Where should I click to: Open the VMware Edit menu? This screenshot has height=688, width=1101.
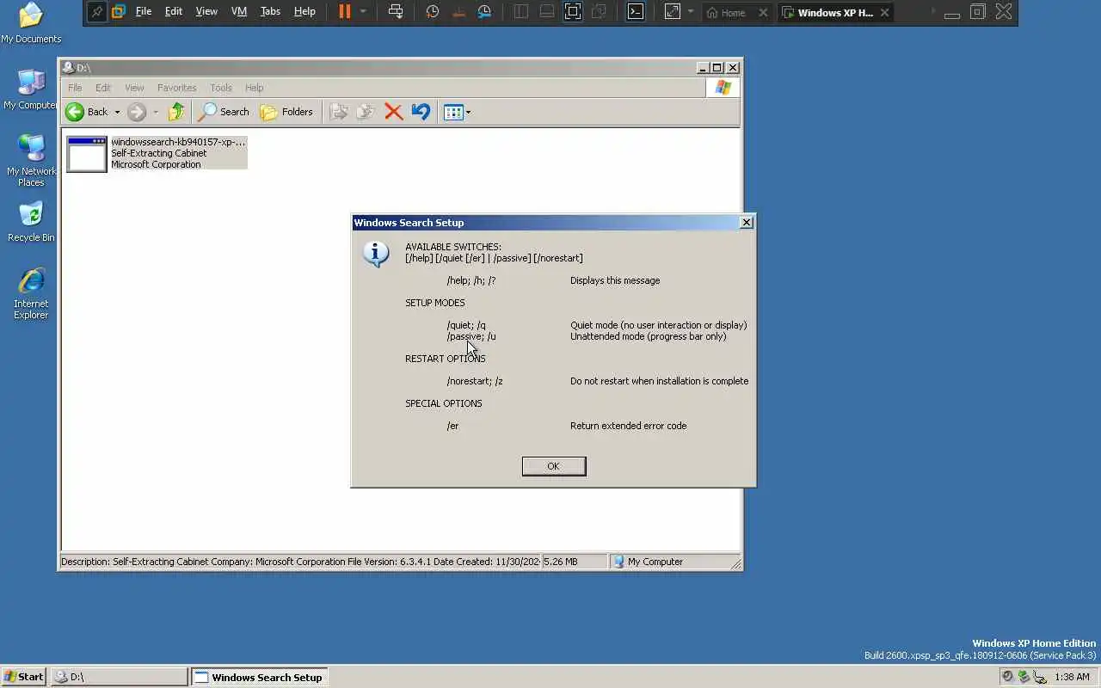coord(174,12)
